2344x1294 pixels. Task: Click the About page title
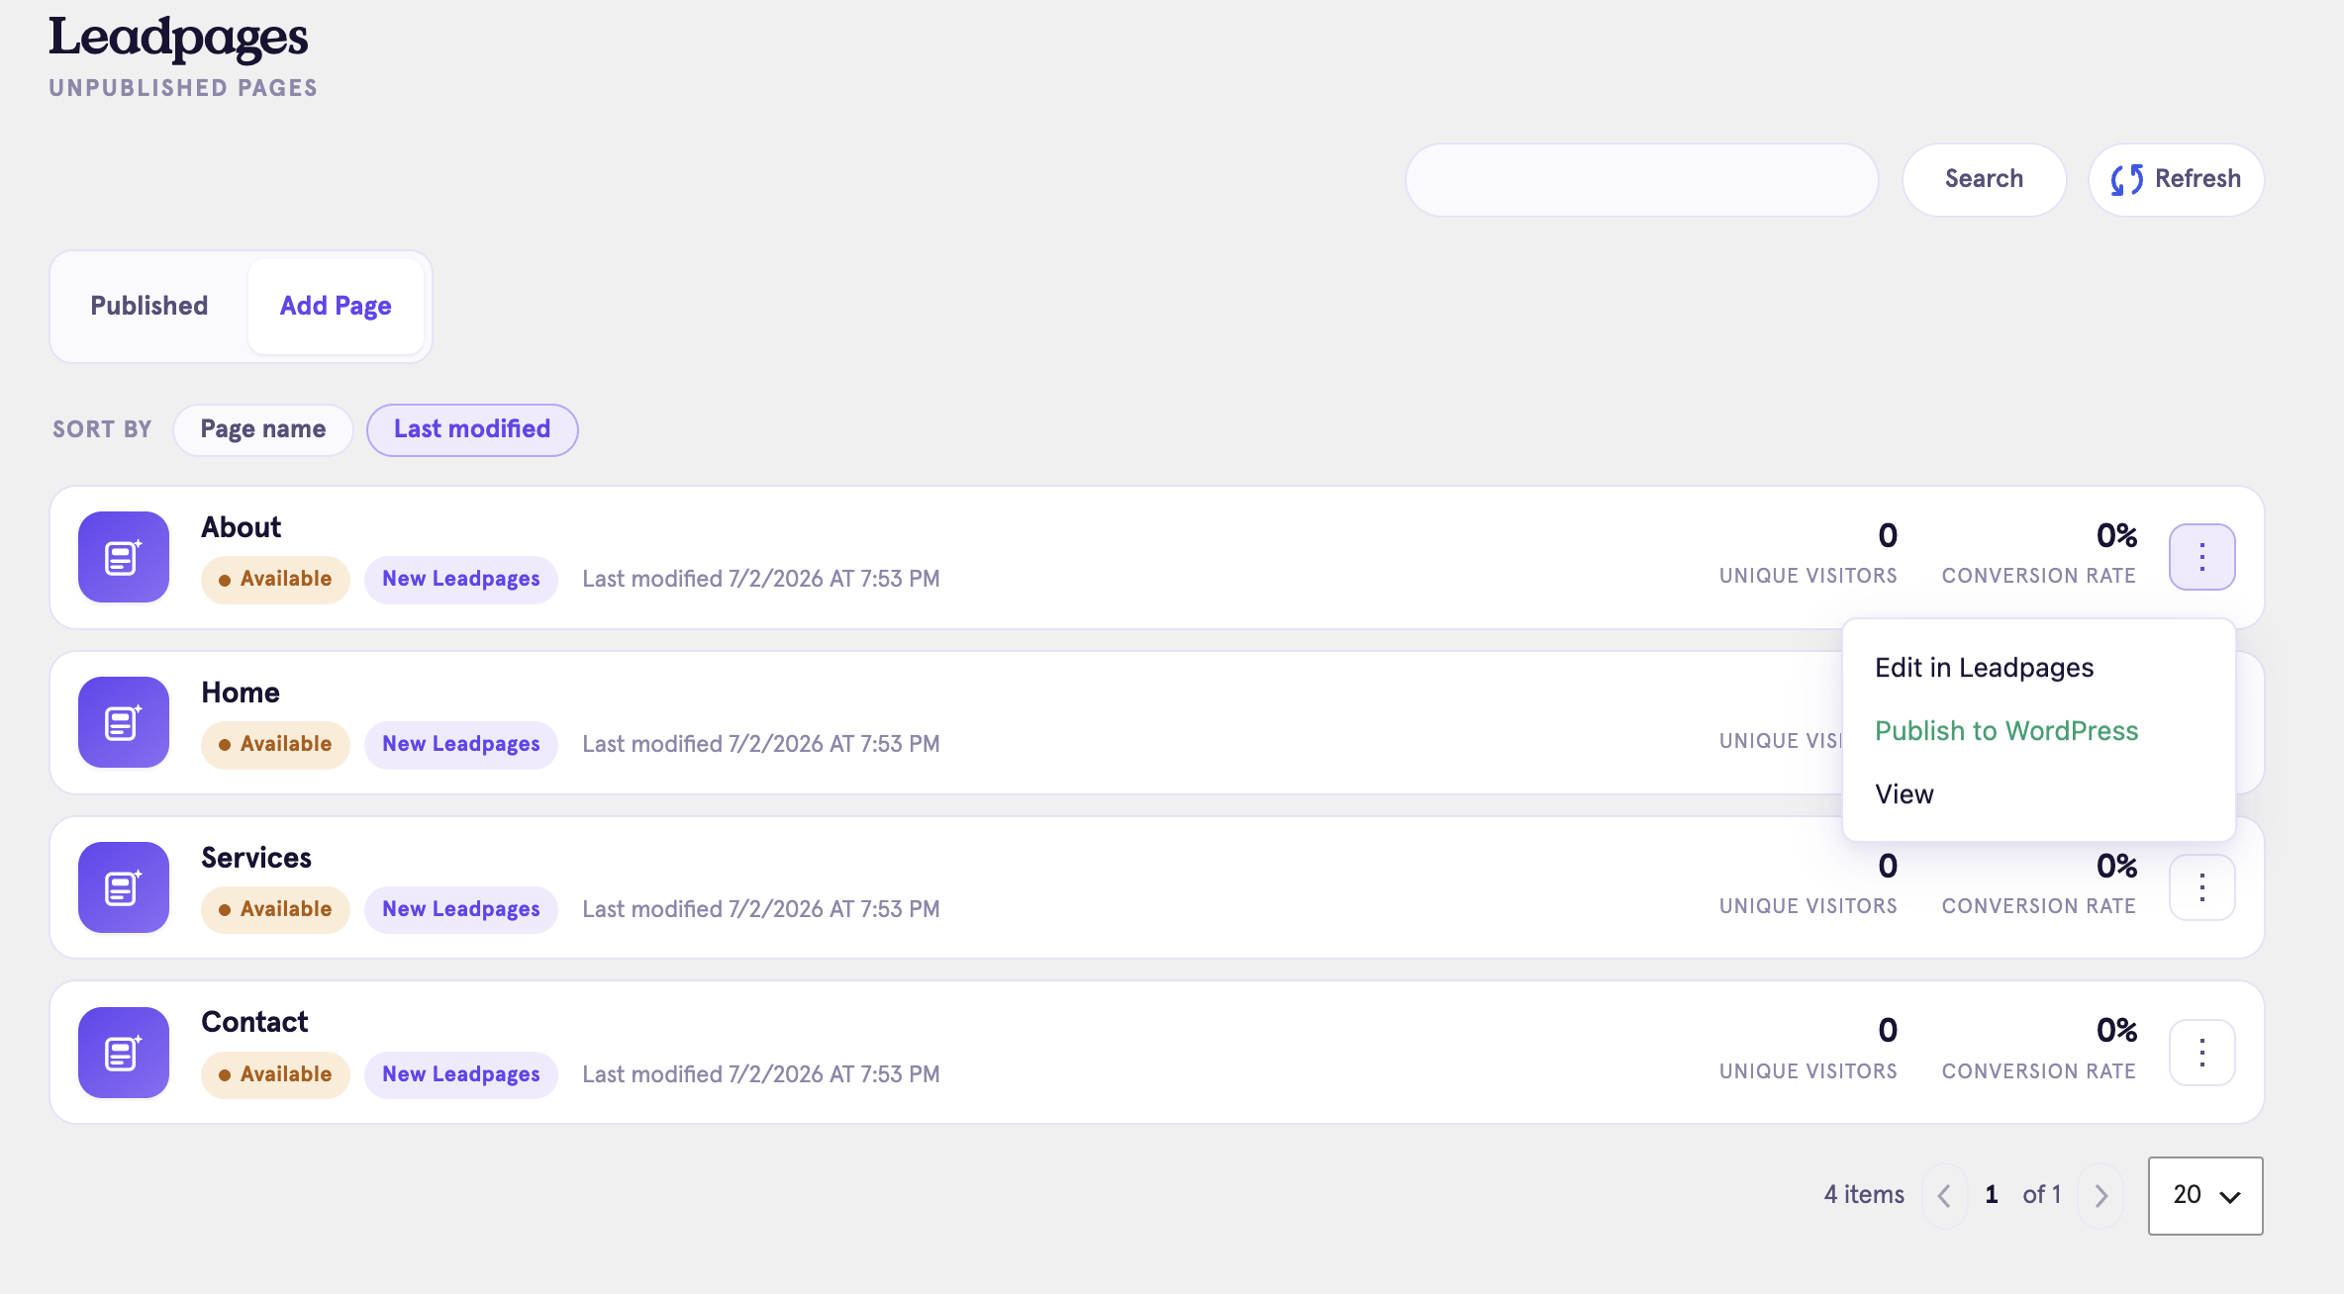[x=242, y=527]
